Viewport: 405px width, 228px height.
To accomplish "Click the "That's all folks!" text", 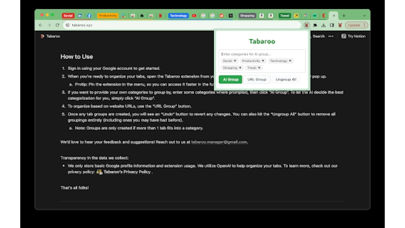I will tap(75, 188).
